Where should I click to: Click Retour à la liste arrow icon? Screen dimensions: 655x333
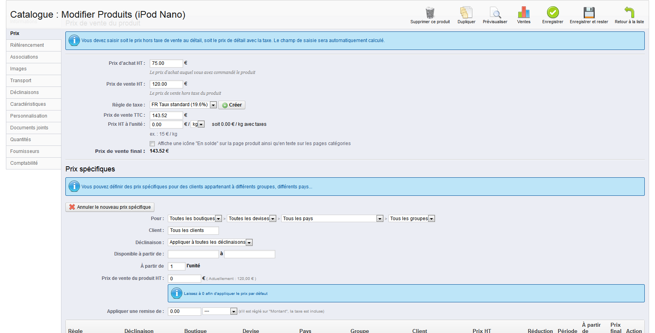629,13
